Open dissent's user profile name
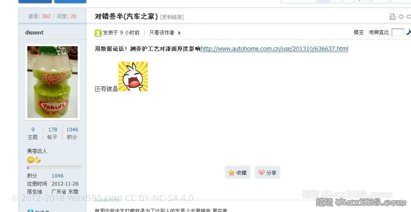The width and height of the screenshot is (411, 212). 34,32
